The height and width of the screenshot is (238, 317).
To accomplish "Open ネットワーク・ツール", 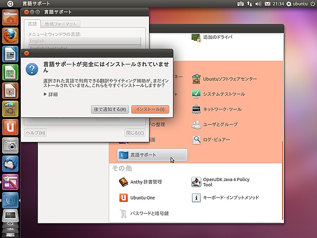I will tap(216, 109).
